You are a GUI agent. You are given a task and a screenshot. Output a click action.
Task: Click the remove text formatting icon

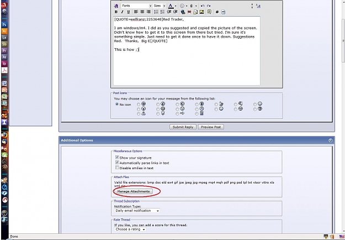(116, 6)
